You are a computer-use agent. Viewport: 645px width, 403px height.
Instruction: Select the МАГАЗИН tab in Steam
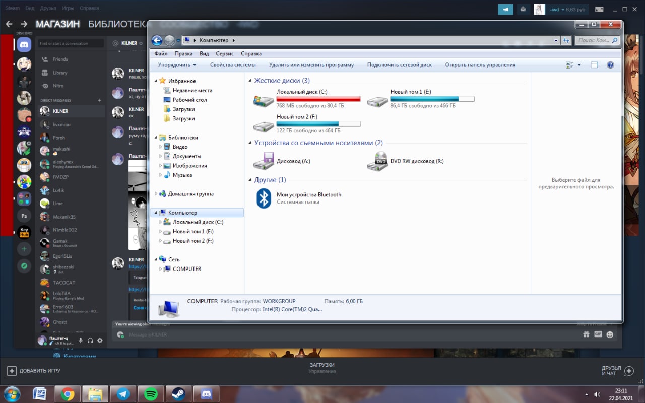(x=57, y=24)
